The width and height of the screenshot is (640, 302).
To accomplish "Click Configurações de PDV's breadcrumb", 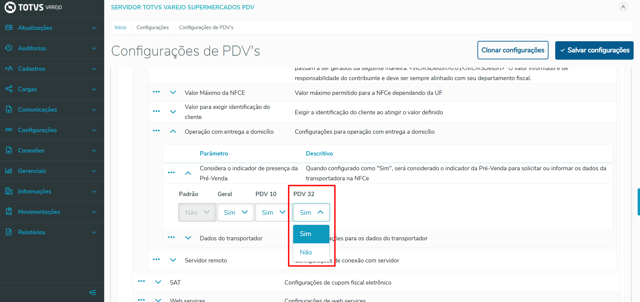I will pyautogui.click(x=206, y=27).
